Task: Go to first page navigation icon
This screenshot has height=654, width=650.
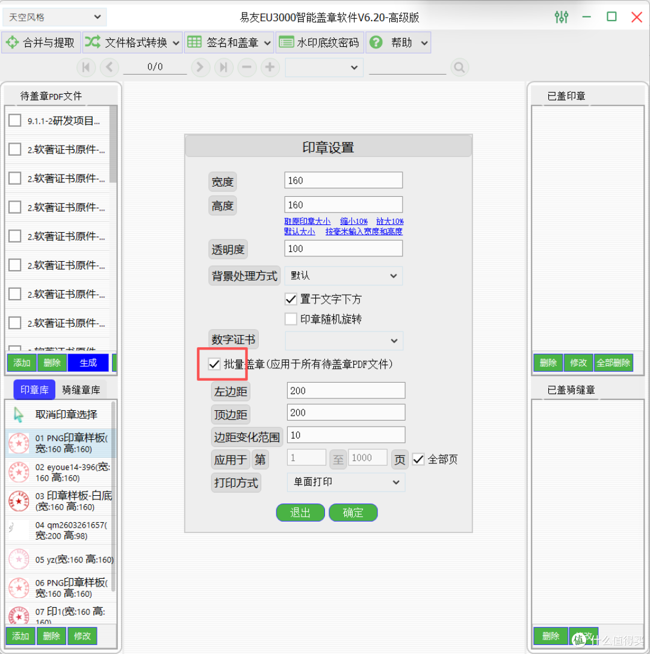Action: [86, 67]
